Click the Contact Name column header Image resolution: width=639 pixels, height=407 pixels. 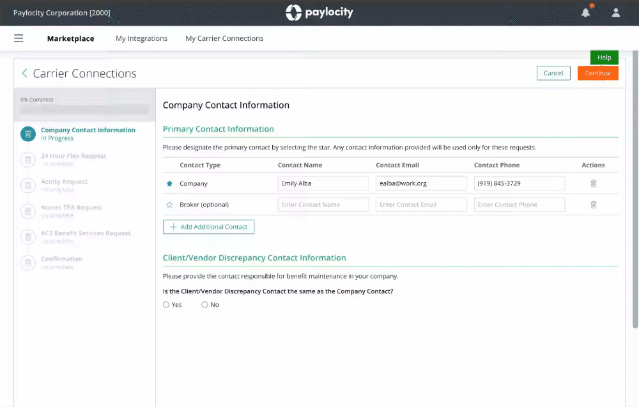(x=300, y=165)
